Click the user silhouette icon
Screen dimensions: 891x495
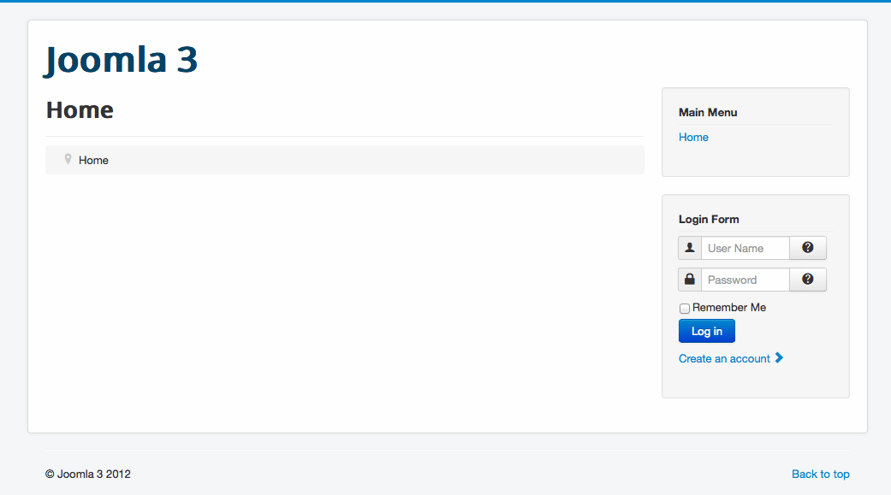pos(690,248)
